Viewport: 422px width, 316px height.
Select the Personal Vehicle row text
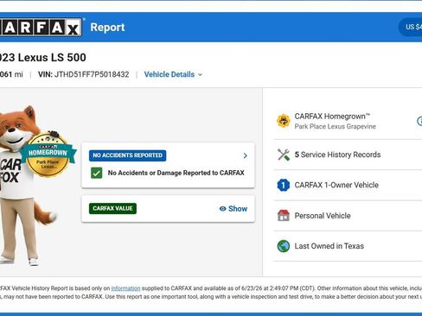(x=323, y=216)
